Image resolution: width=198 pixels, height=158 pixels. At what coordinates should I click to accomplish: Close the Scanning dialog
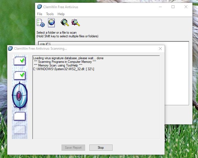click(x=160, y=49)
